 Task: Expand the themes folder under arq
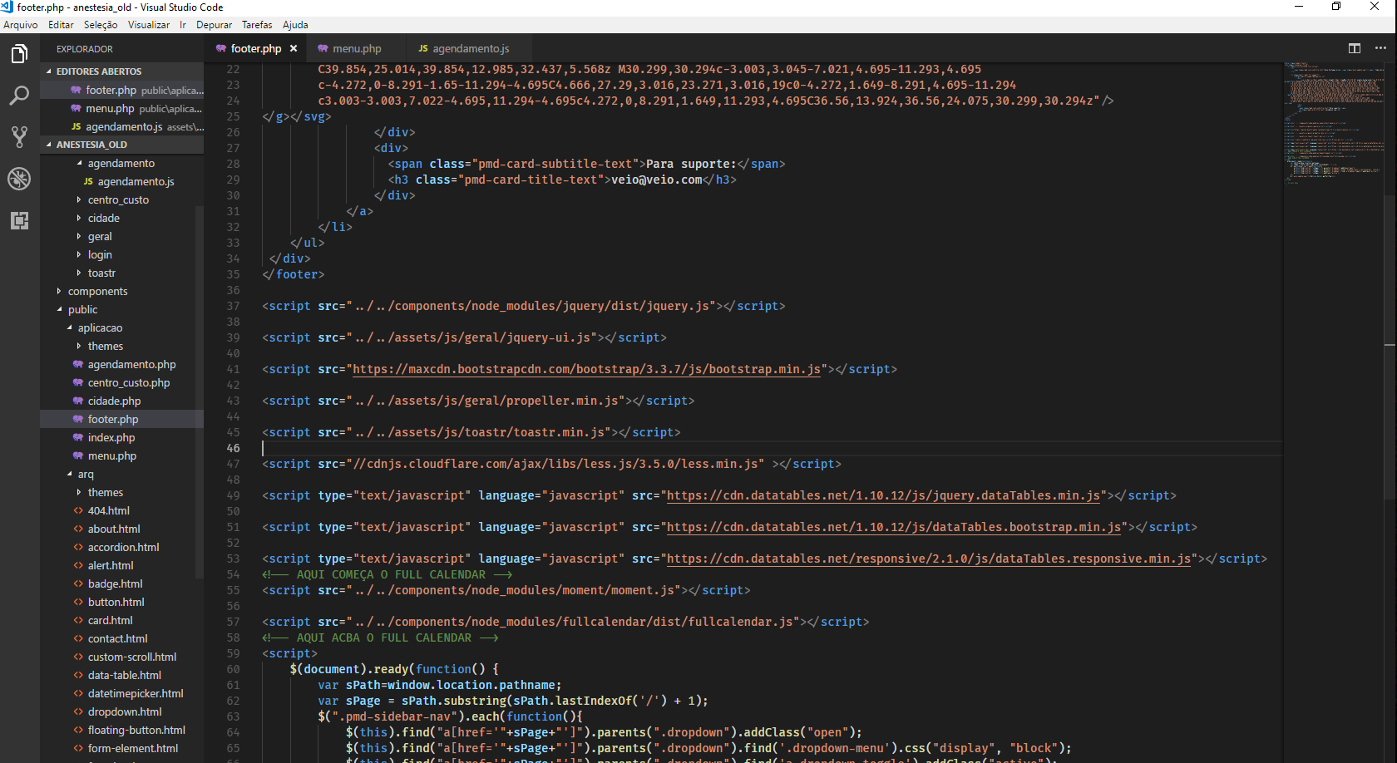[x=121, y=493]
